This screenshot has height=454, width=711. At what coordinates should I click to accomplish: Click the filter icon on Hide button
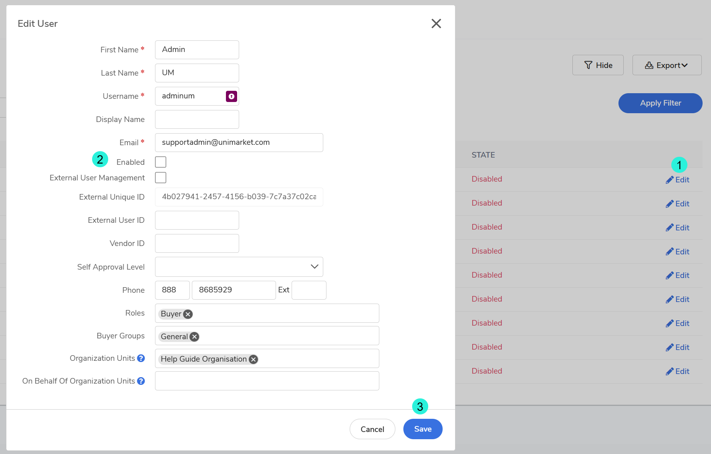pos(588,65)
